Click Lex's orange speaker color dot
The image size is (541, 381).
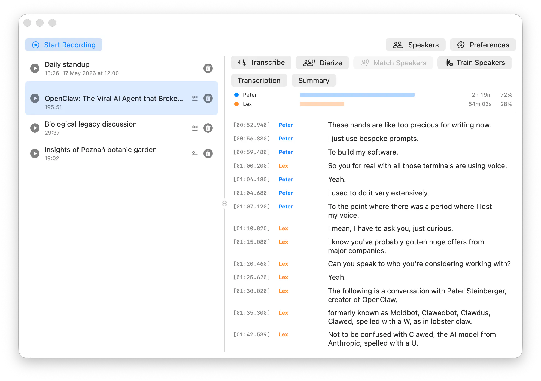coord(236,104)
